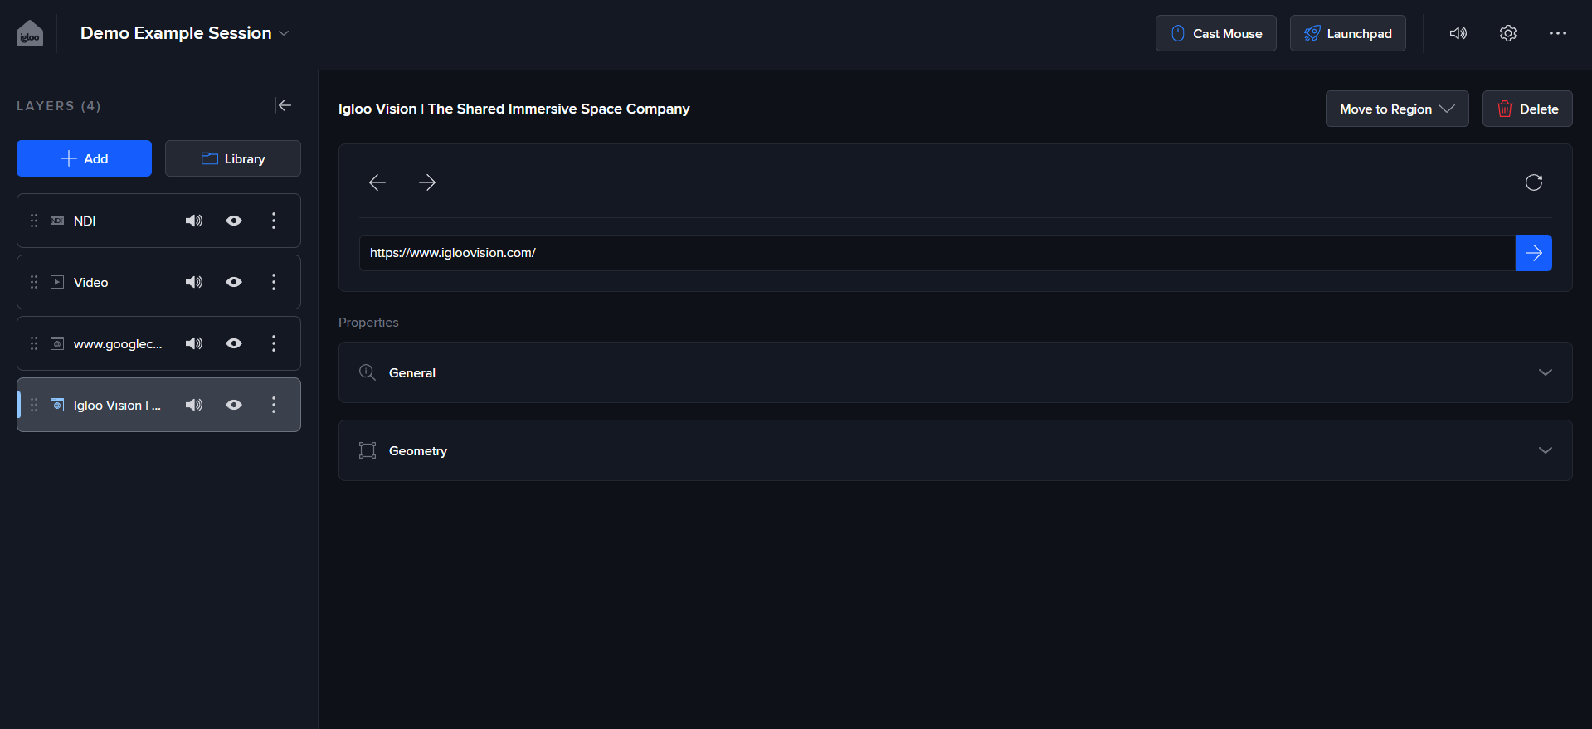This screenshot has height=729, width=1592.
Task: Go forward in the browser layer
Action: click(x=427, y=182)
